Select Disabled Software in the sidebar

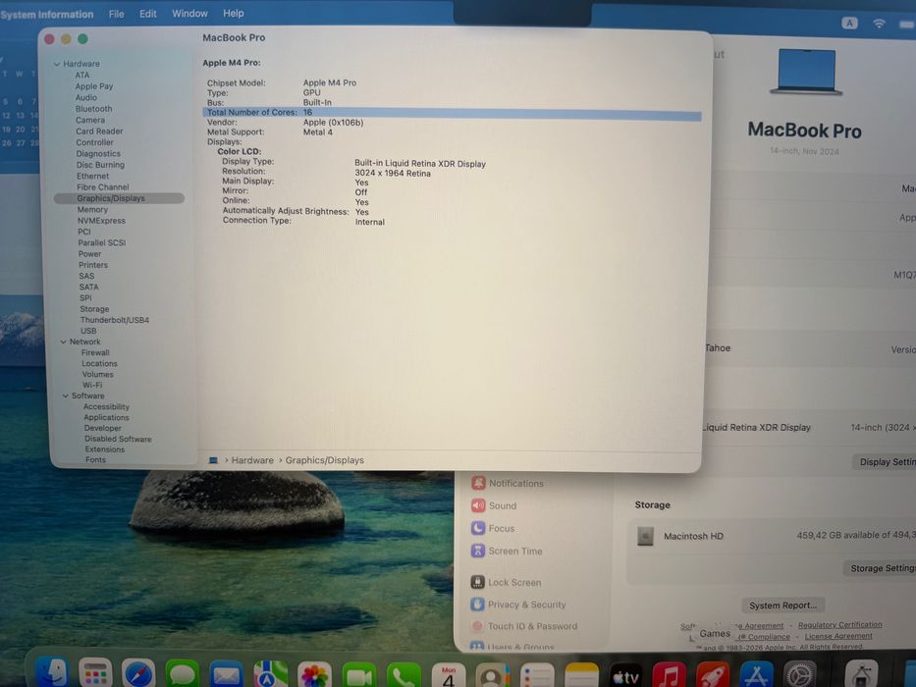118,440
